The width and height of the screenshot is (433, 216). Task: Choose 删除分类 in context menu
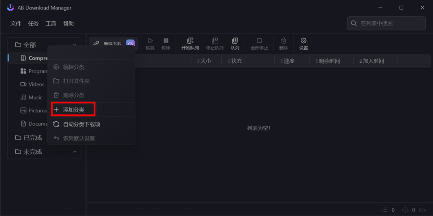91,95
